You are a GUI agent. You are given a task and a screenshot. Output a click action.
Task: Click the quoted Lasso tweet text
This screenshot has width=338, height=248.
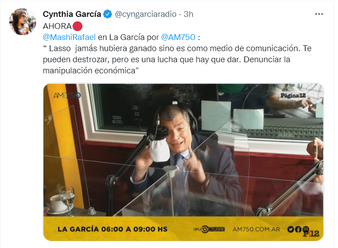click(x=177, y=60)
